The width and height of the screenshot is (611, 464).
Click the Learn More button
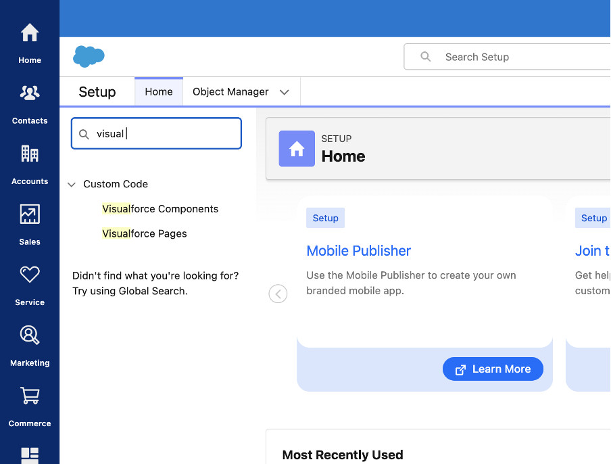[493, 369]
